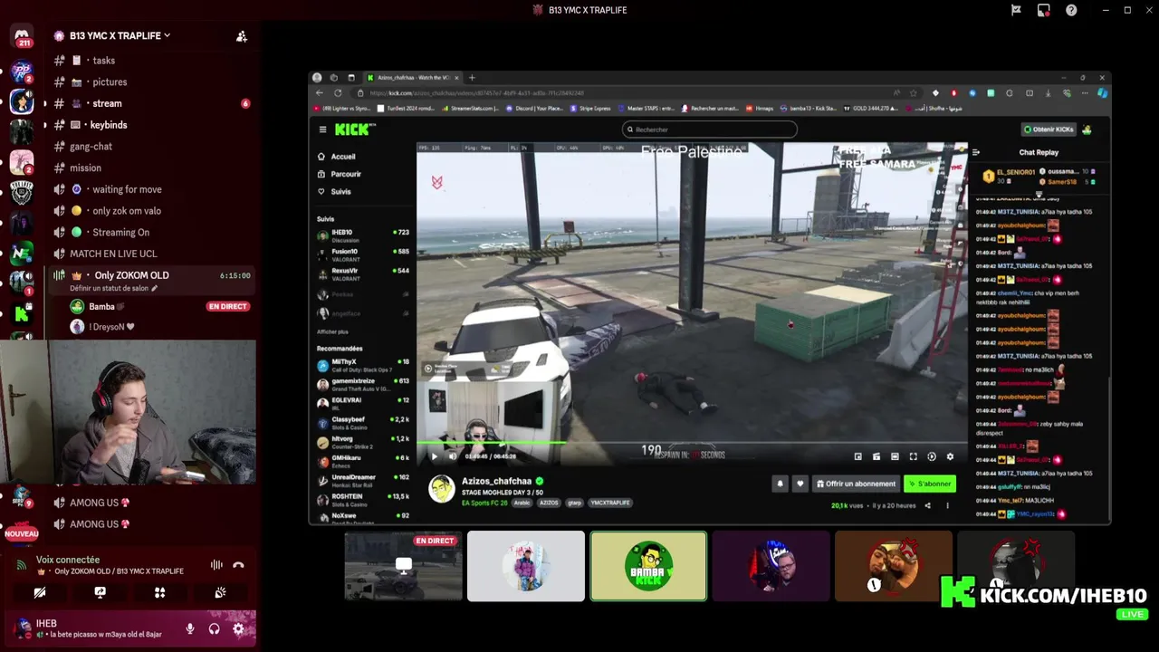Go to Kick Parcourir page
The image size is (1159, 652).
pyautogui.click(x=340, y=174)
